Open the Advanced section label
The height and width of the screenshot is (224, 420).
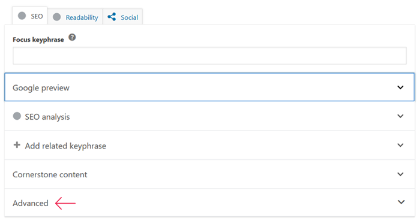31,203
